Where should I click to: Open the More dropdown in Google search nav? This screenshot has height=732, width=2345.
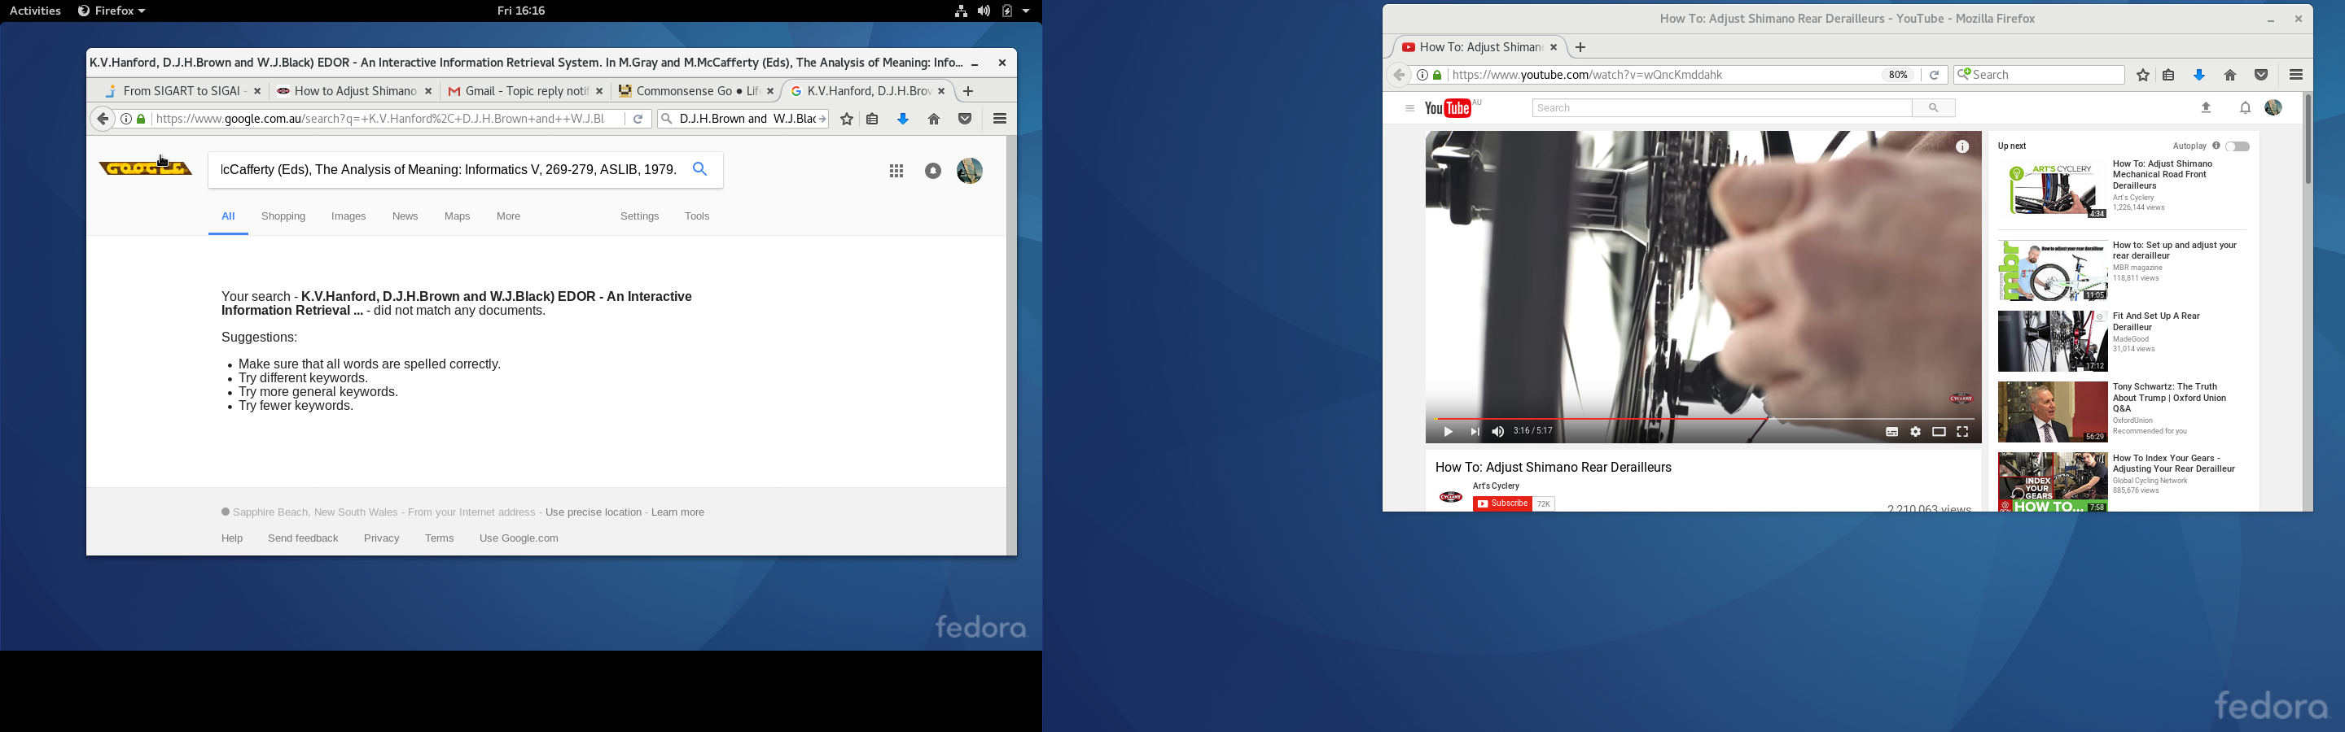pos(508,216)
